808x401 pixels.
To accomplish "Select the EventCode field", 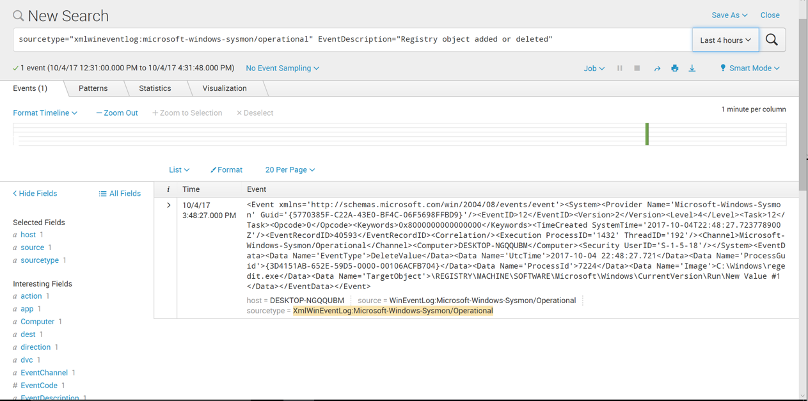I will click(x=39, y=386).
